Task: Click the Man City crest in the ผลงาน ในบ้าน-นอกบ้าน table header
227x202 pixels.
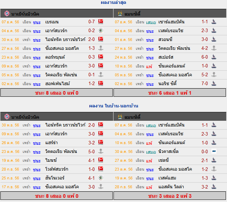Action: coord(120,117)
